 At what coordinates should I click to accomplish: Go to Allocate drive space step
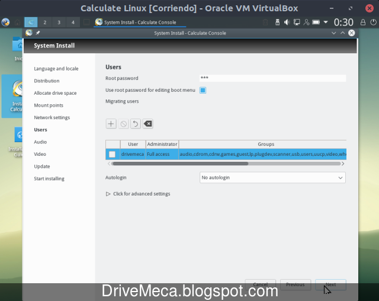point(55,93)
